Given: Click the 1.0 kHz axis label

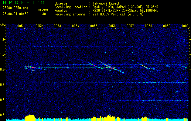Looking at the screenshot, I should [3, 54].
